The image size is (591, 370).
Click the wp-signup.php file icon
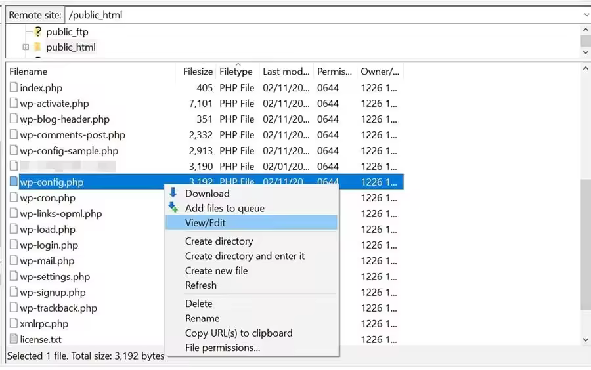pyautogui.click(x=14, y=292)
